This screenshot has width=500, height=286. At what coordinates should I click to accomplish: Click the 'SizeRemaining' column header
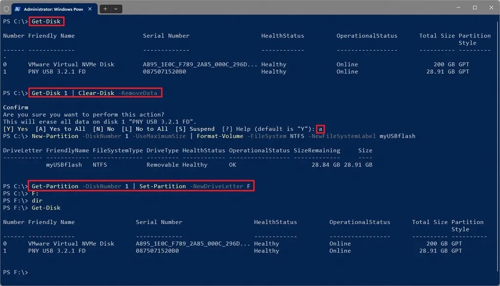[x=316, y=150]
